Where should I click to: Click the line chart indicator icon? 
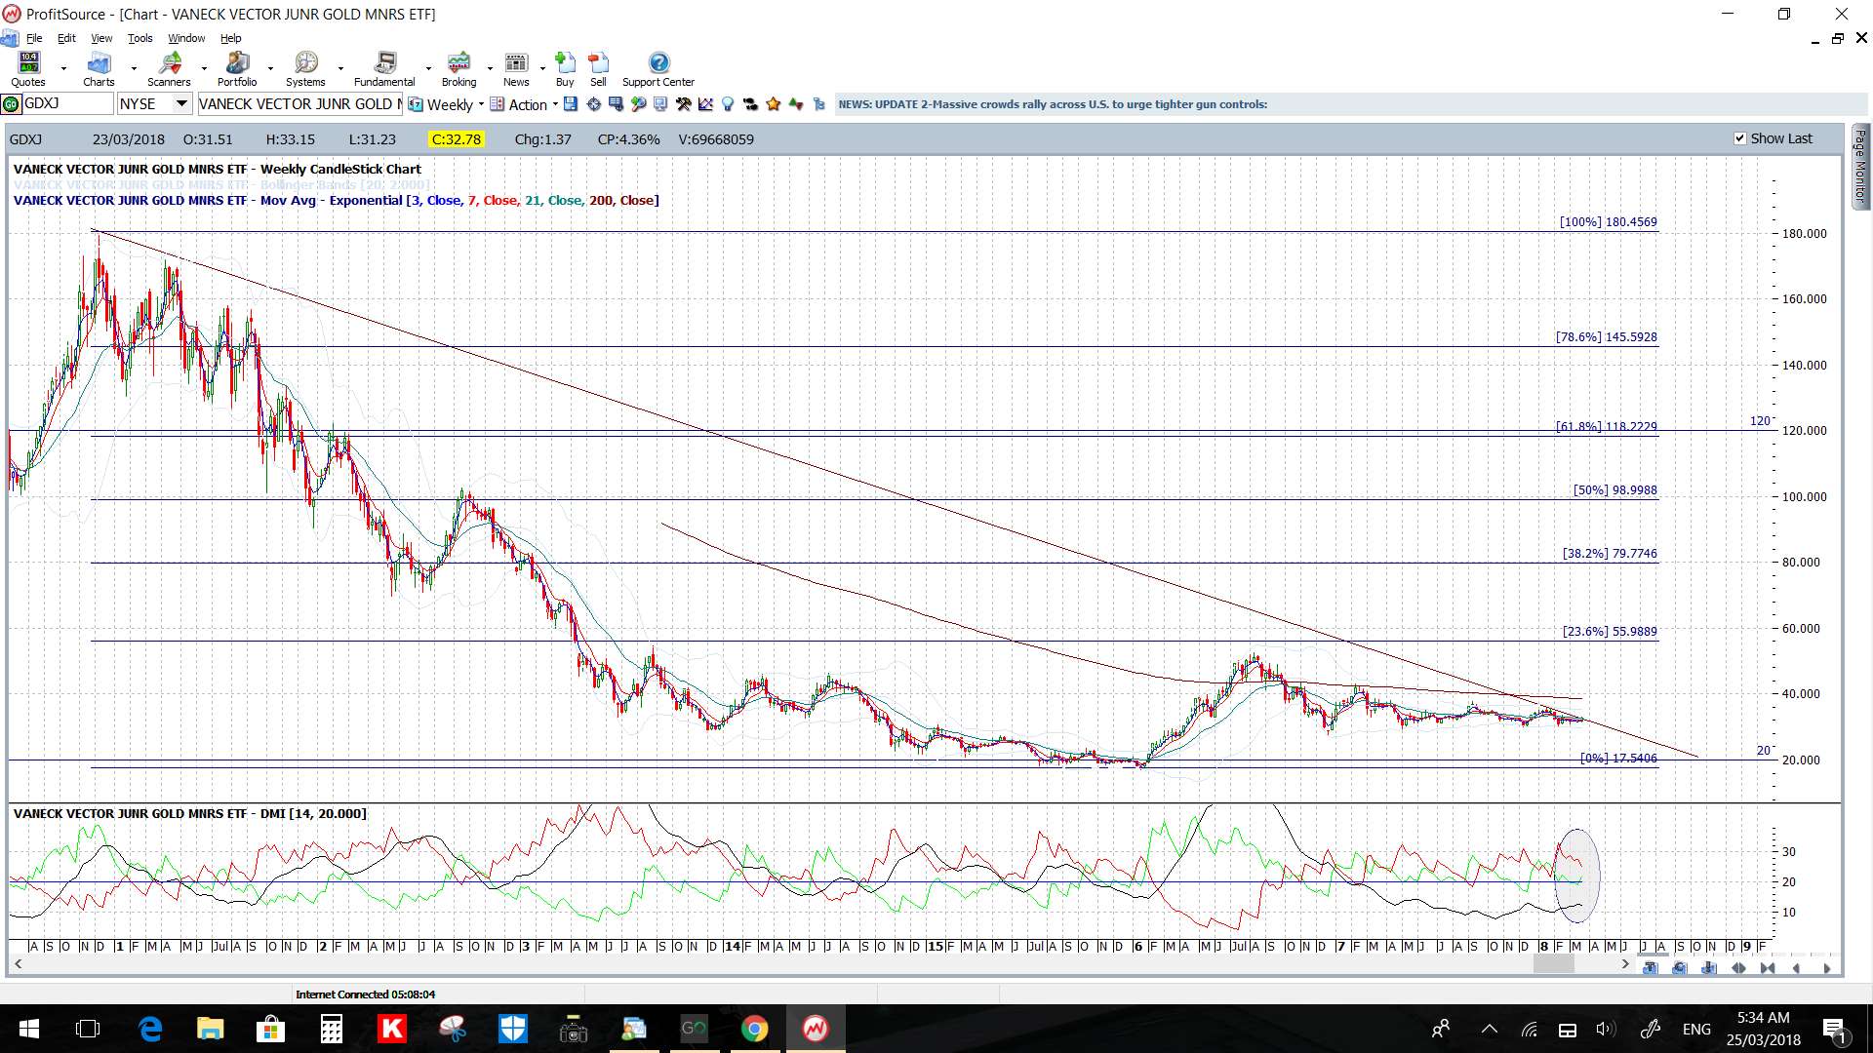705,104
